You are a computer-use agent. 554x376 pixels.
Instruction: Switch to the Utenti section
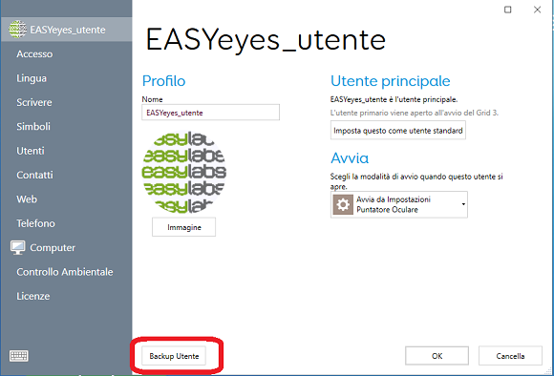tap(31, 151)
